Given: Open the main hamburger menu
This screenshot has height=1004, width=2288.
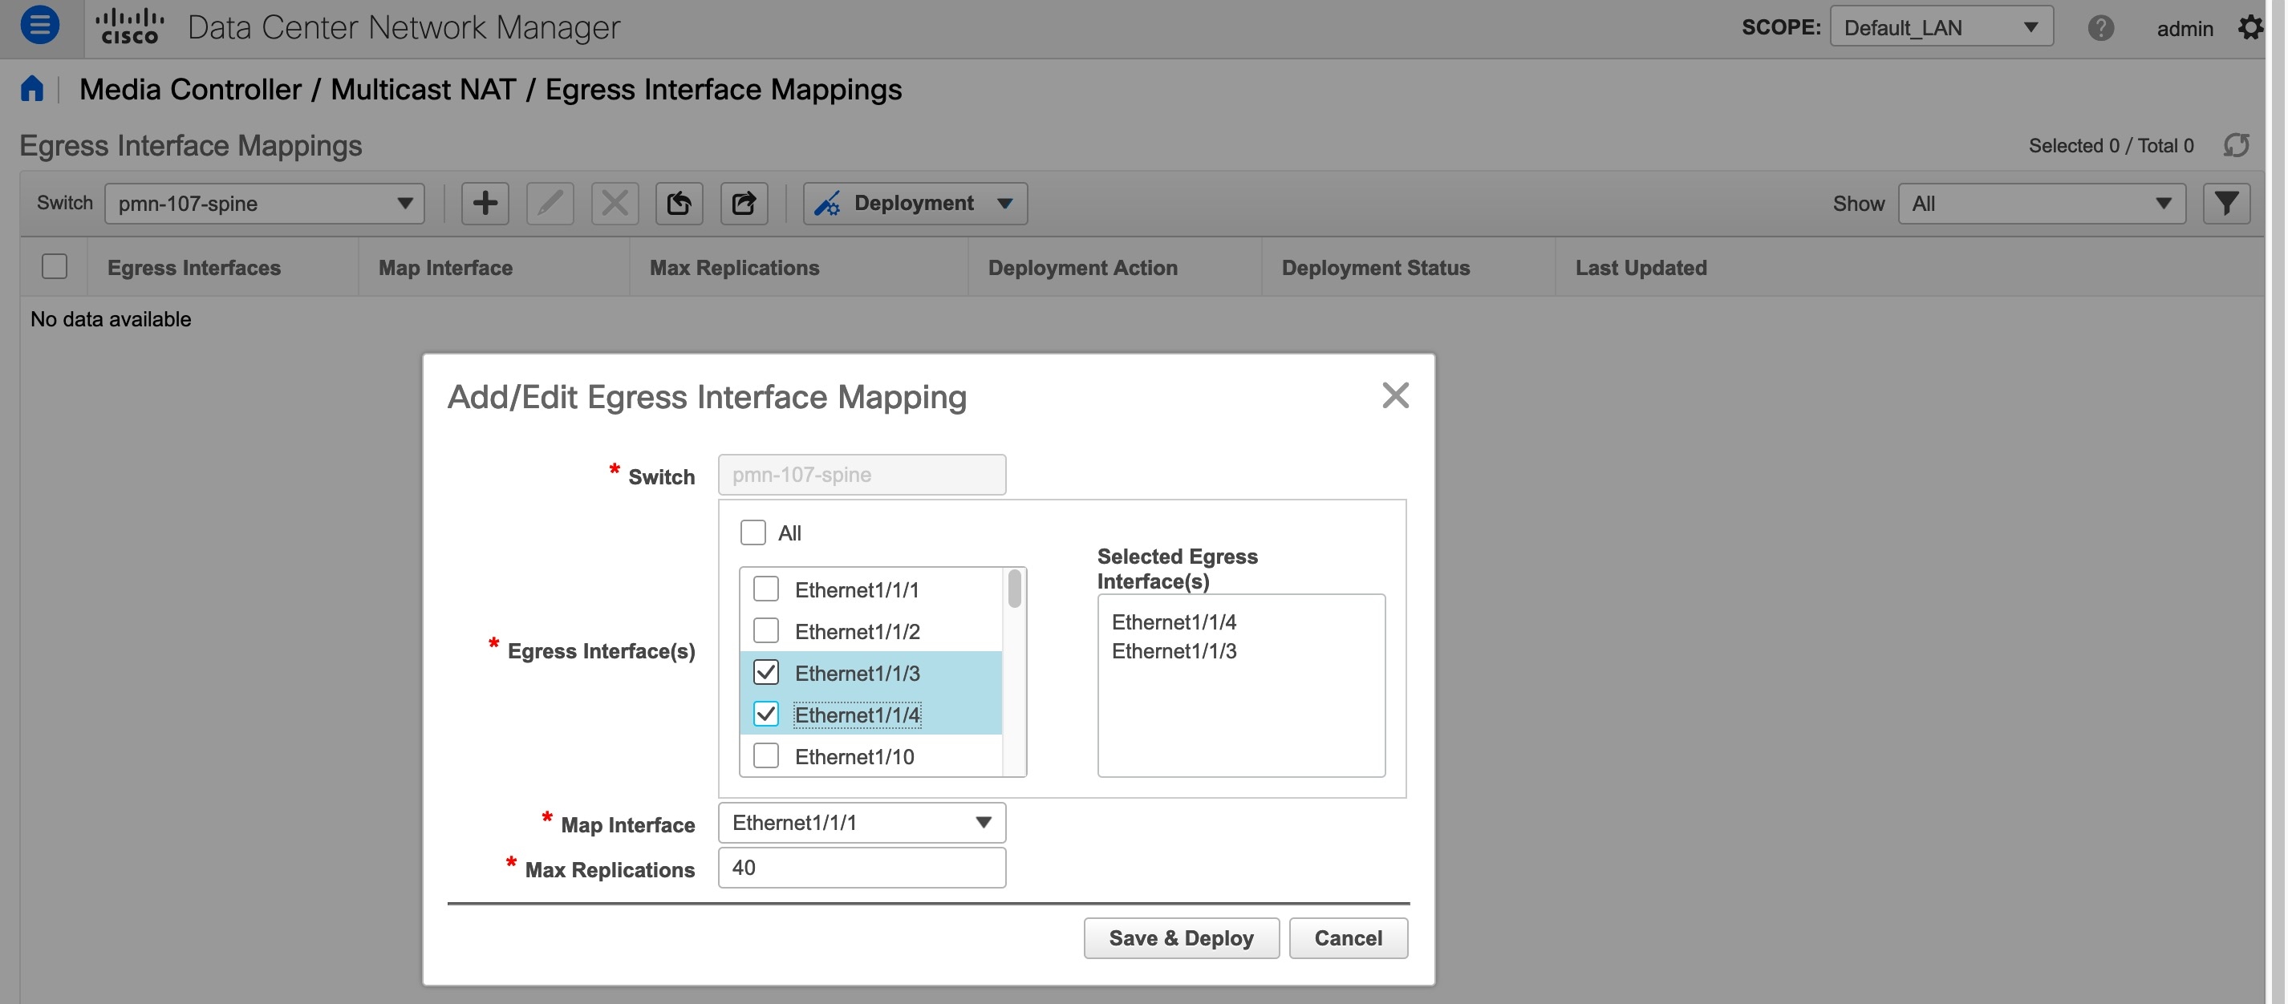Looking at the screenshot, I should pos(40,25).
